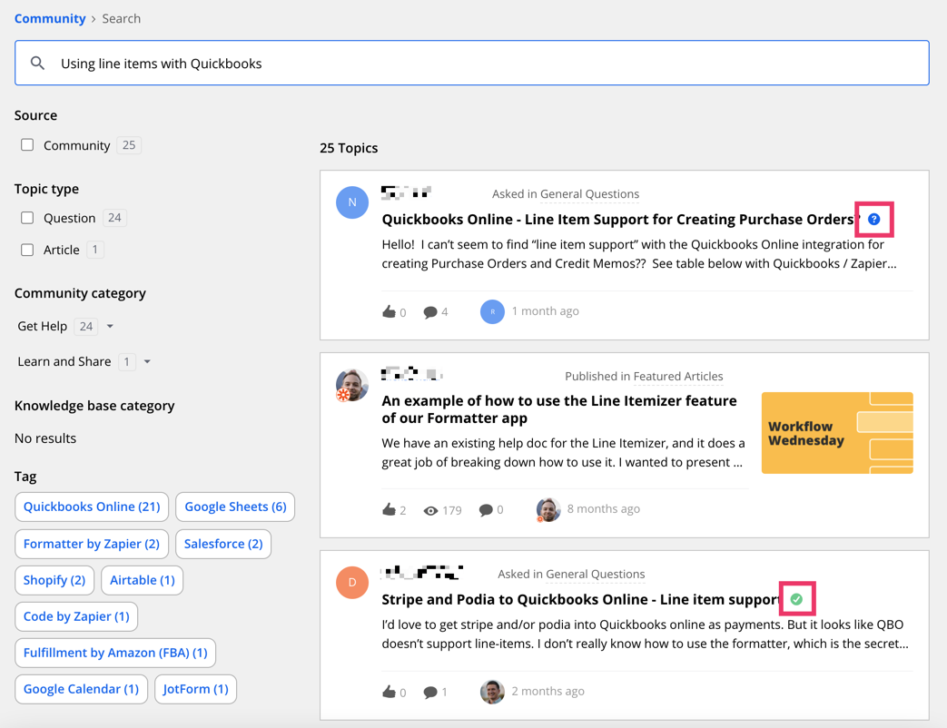Filter by JotForm (1) tag

coord(196,689)
